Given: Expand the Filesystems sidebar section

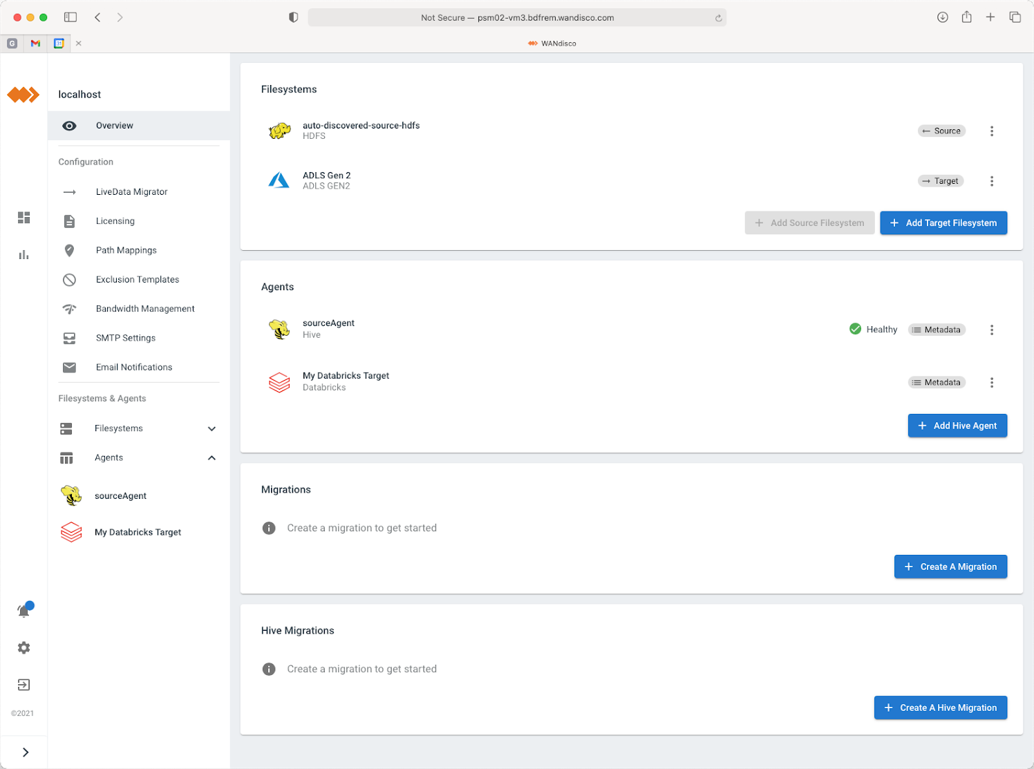Looking at the screenshot, I should [211, 428].
